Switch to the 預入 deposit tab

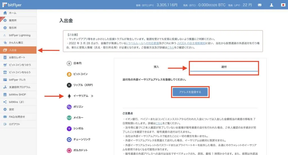[156, 67]
